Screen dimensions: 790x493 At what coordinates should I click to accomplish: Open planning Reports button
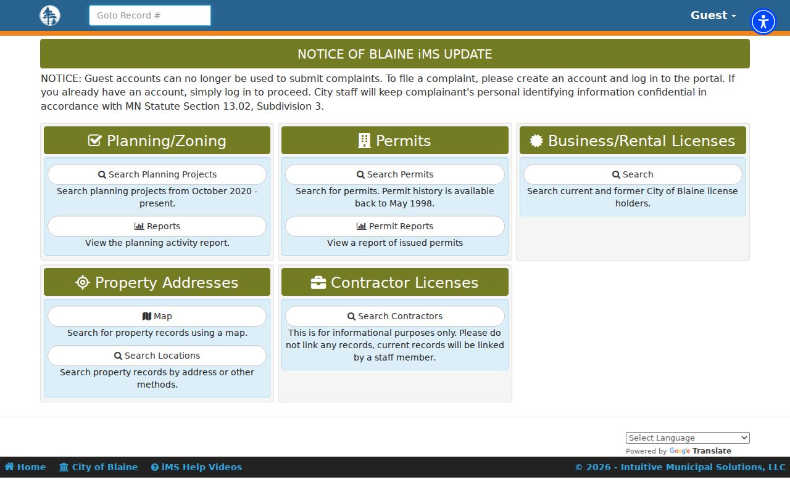click(157, 226)
